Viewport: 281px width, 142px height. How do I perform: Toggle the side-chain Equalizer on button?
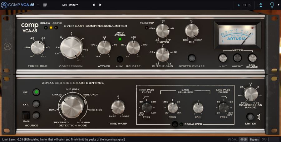175,124
